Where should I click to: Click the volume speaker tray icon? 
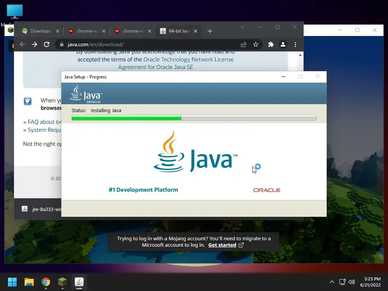pyautogui.click(x=351, y=282)
